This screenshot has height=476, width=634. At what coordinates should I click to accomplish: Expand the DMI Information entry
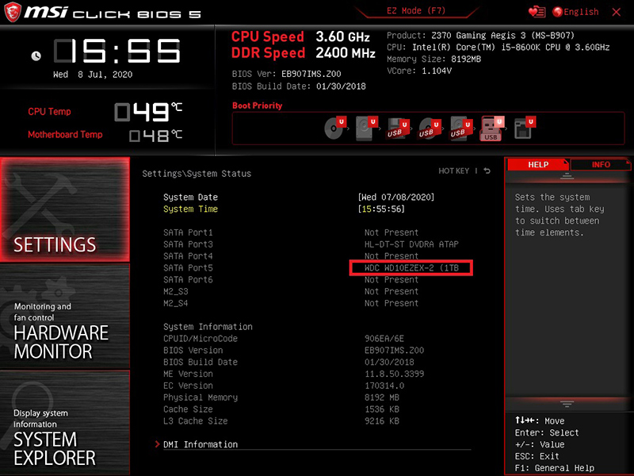(200, 444)
